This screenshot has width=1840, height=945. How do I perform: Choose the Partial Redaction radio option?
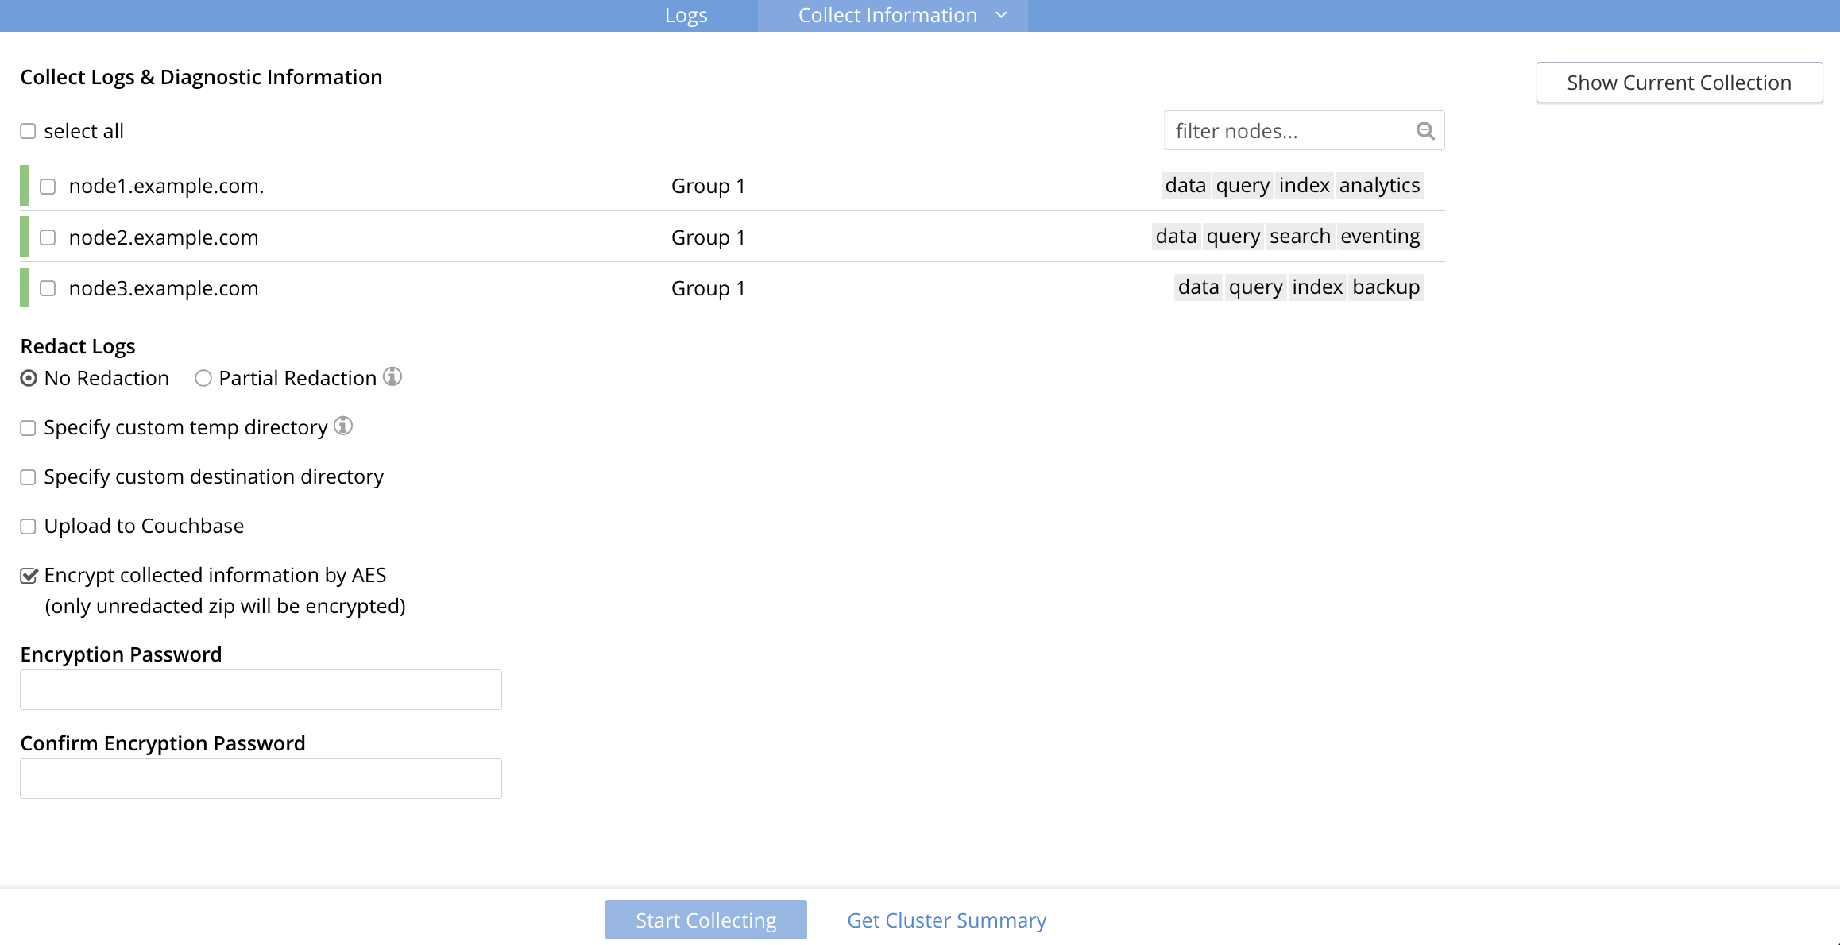pyautogui.click(x=203, y=378)
